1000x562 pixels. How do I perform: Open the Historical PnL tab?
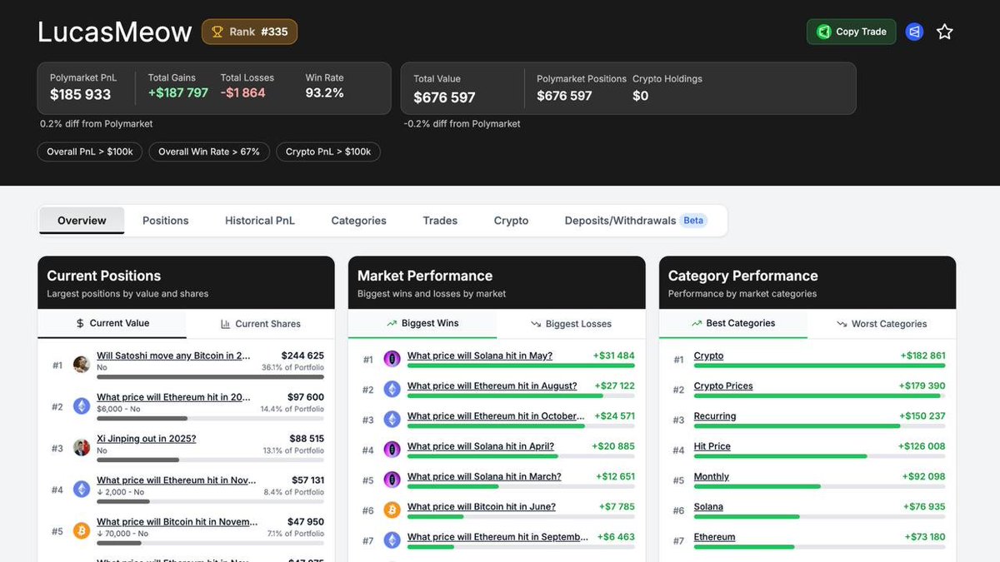pos(260,221)
